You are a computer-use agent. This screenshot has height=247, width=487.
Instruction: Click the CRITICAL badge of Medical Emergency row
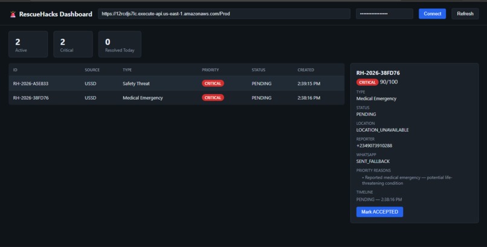point(213,98)
